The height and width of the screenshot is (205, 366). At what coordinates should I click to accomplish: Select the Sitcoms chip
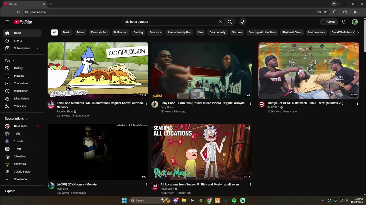pyautogui.click(x=237, y=32)
